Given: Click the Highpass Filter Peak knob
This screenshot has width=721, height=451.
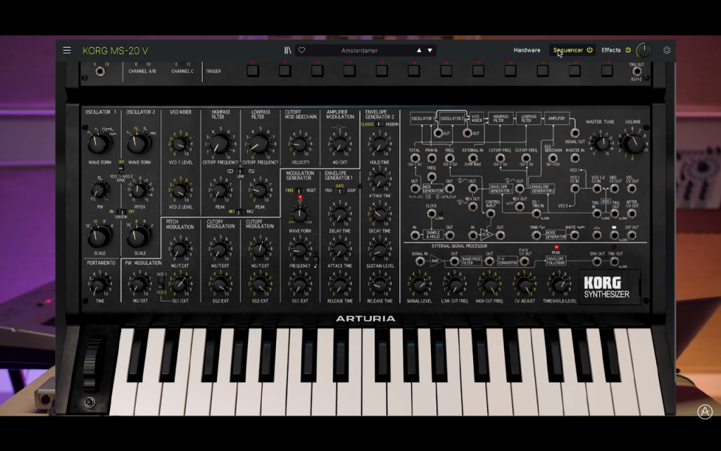Looking at the screenshot, I should (x=220, y=190).
